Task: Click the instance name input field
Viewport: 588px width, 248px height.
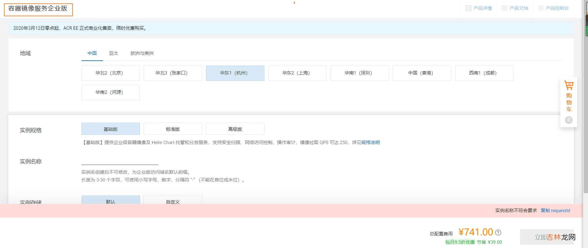Action: click(120, 161)
